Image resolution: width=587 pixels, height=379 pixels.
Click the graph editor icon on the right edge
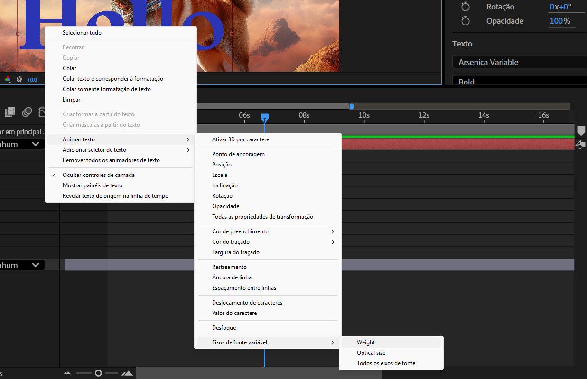pyautogui.click(x=580, y=145)
